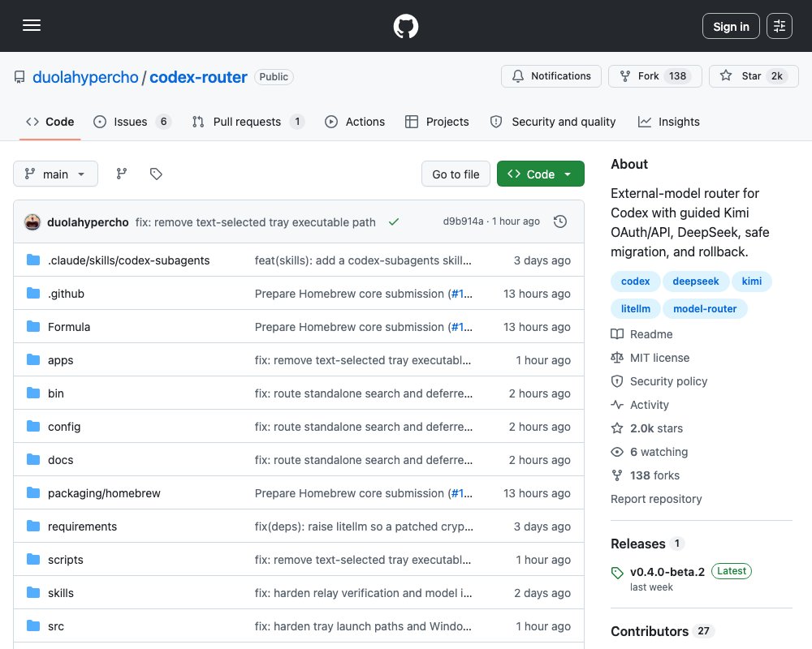This screenshot has height=649, width=812.
Task: Open the apps folder
Action: point(61,360)
